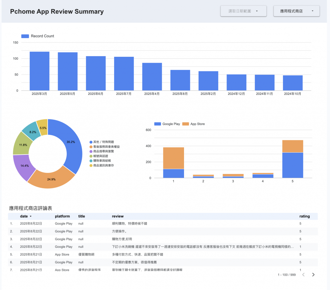Select the 2024年10月 bar in chart
Image resolution: width=330 pixels, height=290 pixels.
click(x=293, y=83)
